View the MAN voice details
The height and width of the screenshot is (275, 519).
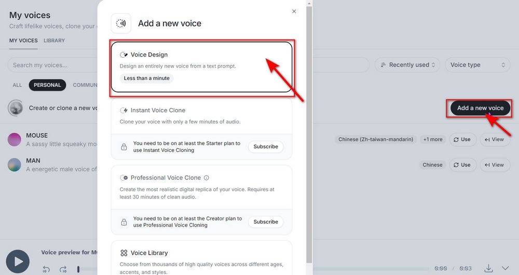pos(495,165)
